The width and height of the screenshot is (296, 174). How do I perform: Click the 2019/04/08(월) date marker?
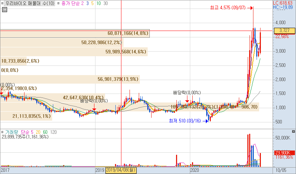121,170
